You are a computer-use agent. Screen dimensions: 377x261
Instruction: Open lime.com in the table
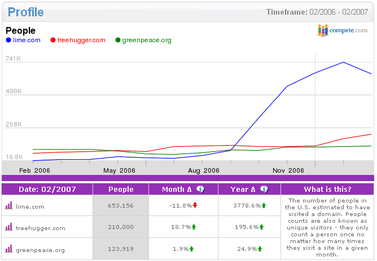30,206
